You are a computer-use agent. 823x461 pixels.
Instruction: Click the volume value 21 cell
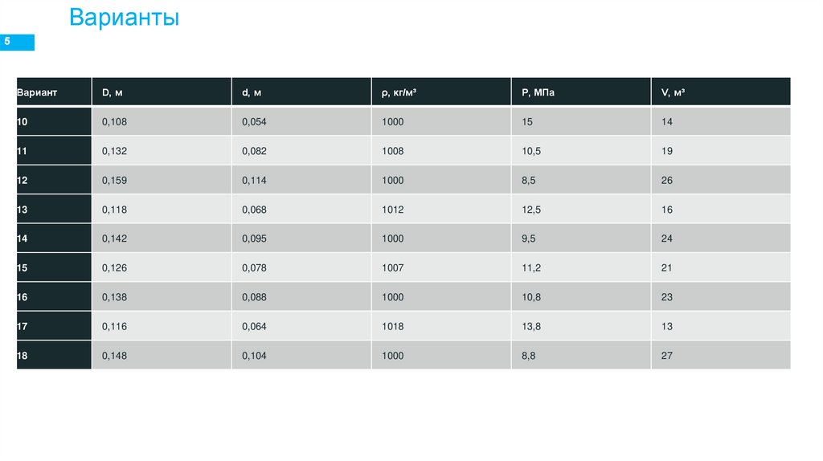[x=666, y=267]
